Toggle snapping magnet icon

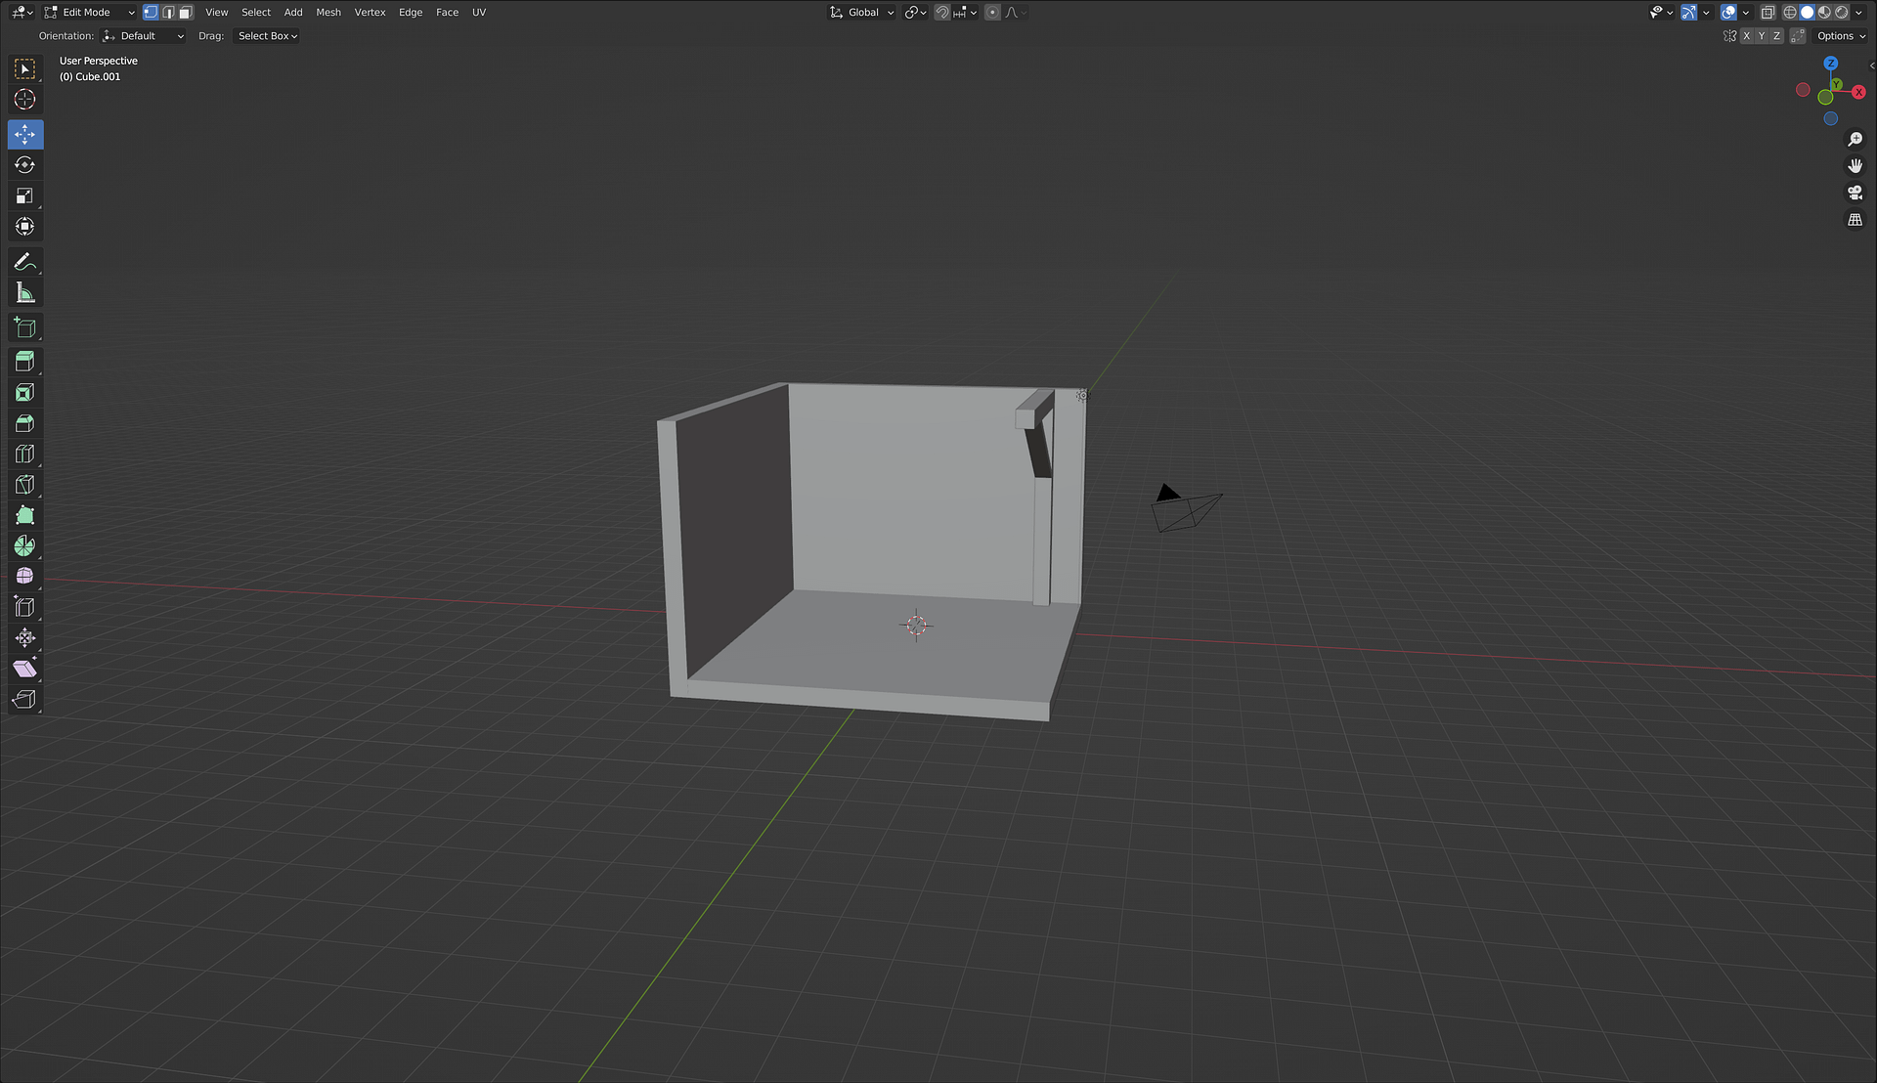[x=941, y=13]
